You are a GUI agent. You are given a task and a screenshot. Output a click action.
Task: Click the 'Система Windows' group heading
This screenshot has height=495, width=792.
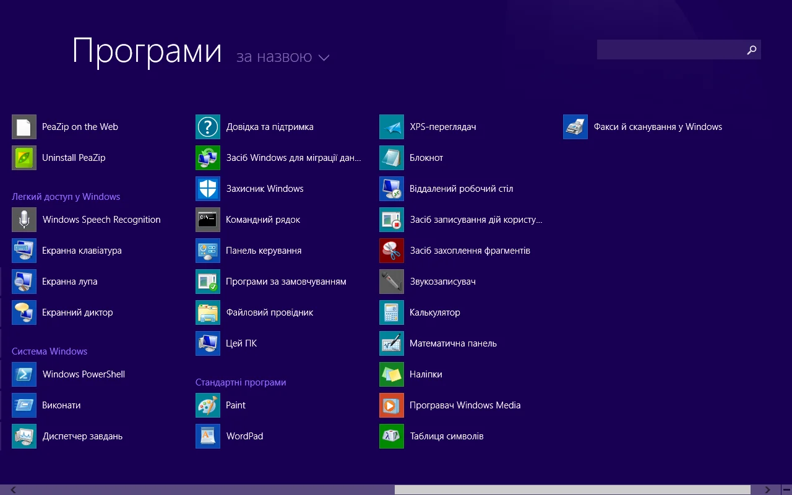(49, 351)
